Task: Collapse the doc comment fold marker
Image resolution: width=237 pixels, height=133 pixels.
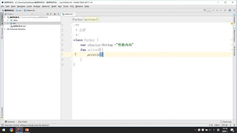Action: click(72, 25)
